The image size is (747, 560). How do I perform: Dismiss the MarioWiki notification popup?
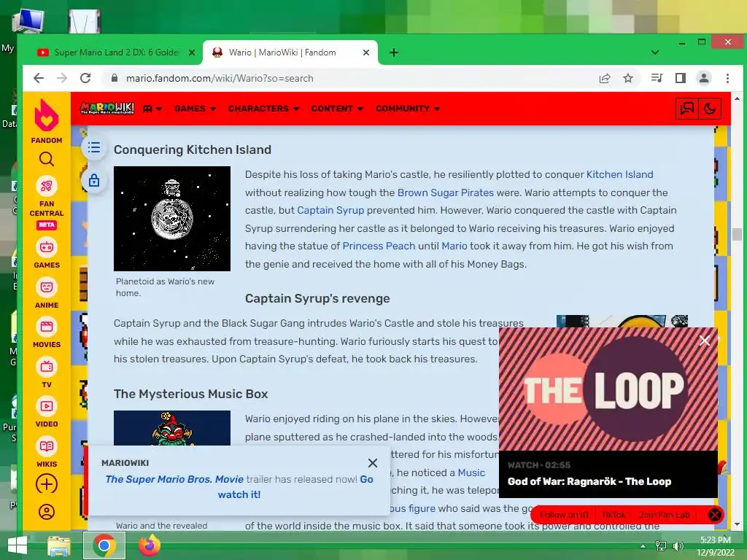pyautogui.click(x=373, y=463)
